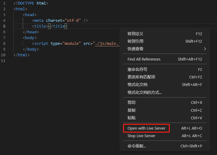Click line number 11 in the gutter

[3, 61]
